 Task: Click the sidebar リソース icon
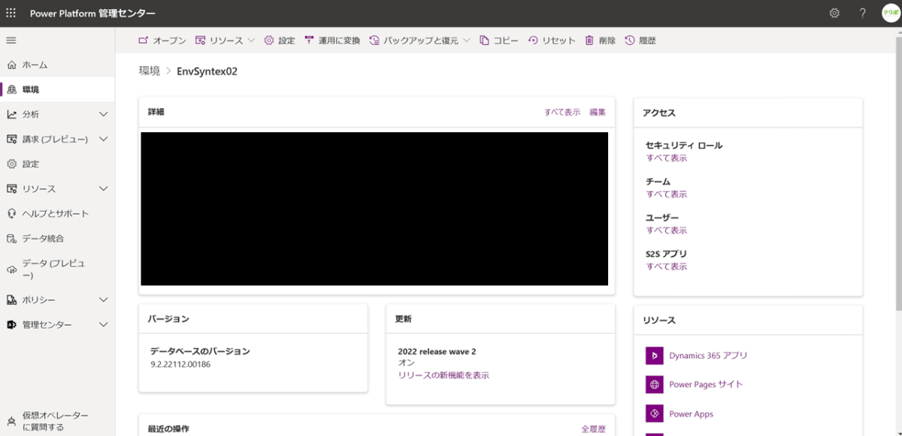point(11,188)
